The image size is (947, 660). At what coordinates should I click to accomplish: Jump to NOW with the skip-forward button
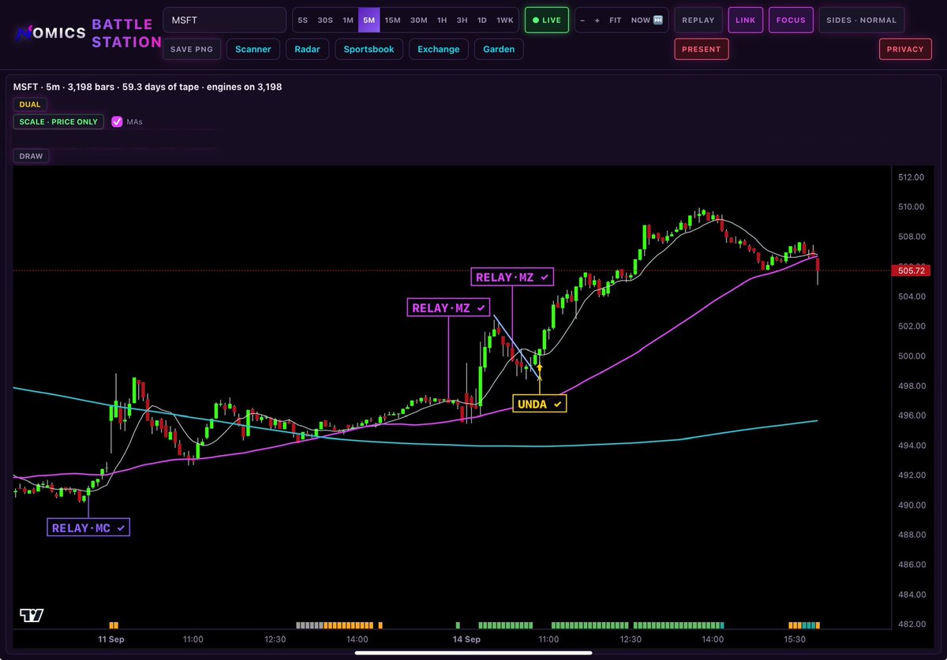point(647,21)
